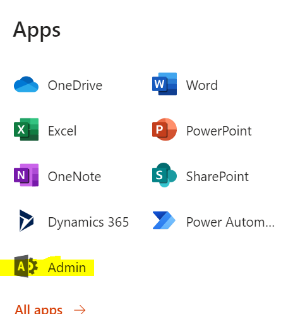The image size is (281, 314).
Task: Select the SharePoint text label
Action: tap(217, 177)
